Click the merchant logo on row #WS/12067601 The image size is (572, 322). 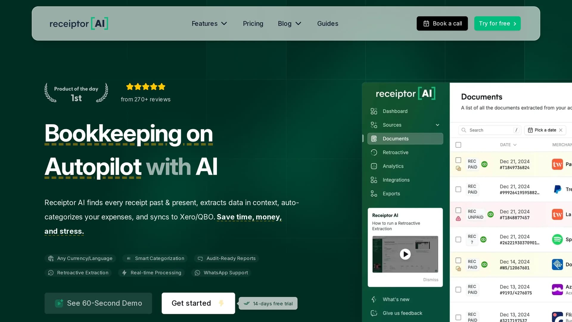point(557,264)
